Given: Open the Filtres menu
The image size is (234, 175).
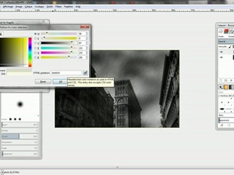Looking at the screenshot, I should coord(58,7).
